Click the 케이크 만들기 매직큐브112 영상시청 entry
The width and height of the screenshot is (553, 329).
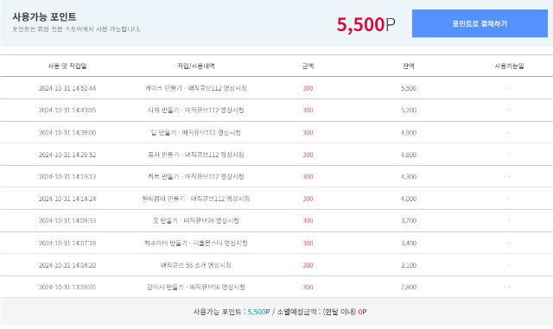point(196,88)
